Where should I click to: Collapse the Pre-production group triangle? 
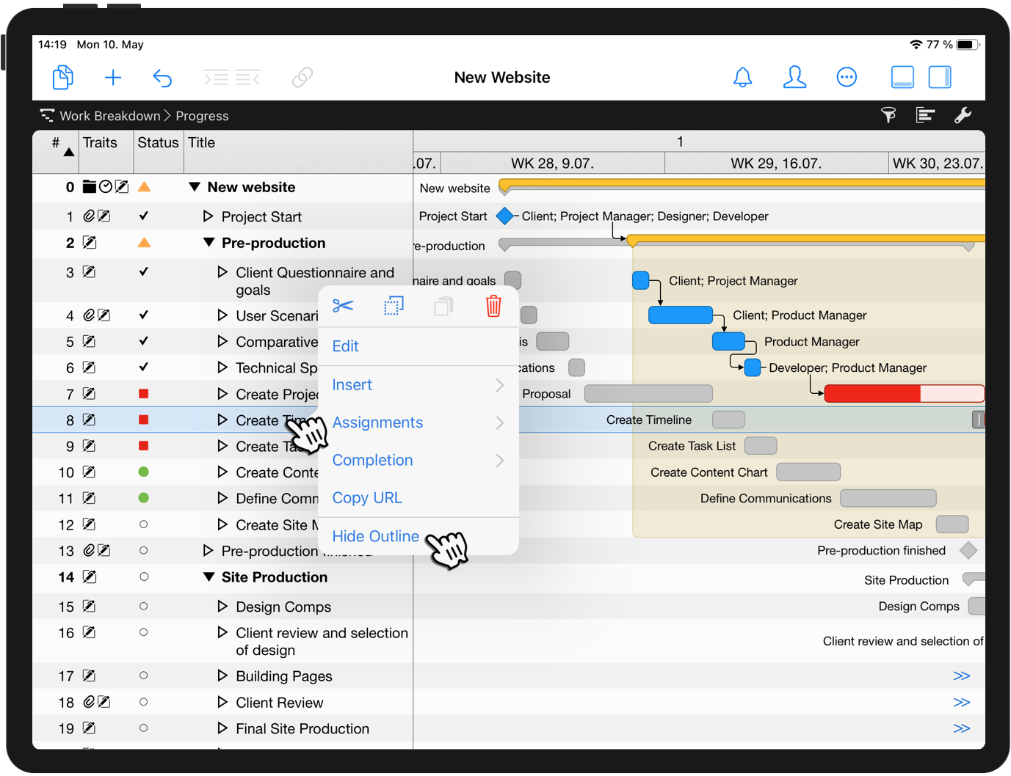[208, 243]
